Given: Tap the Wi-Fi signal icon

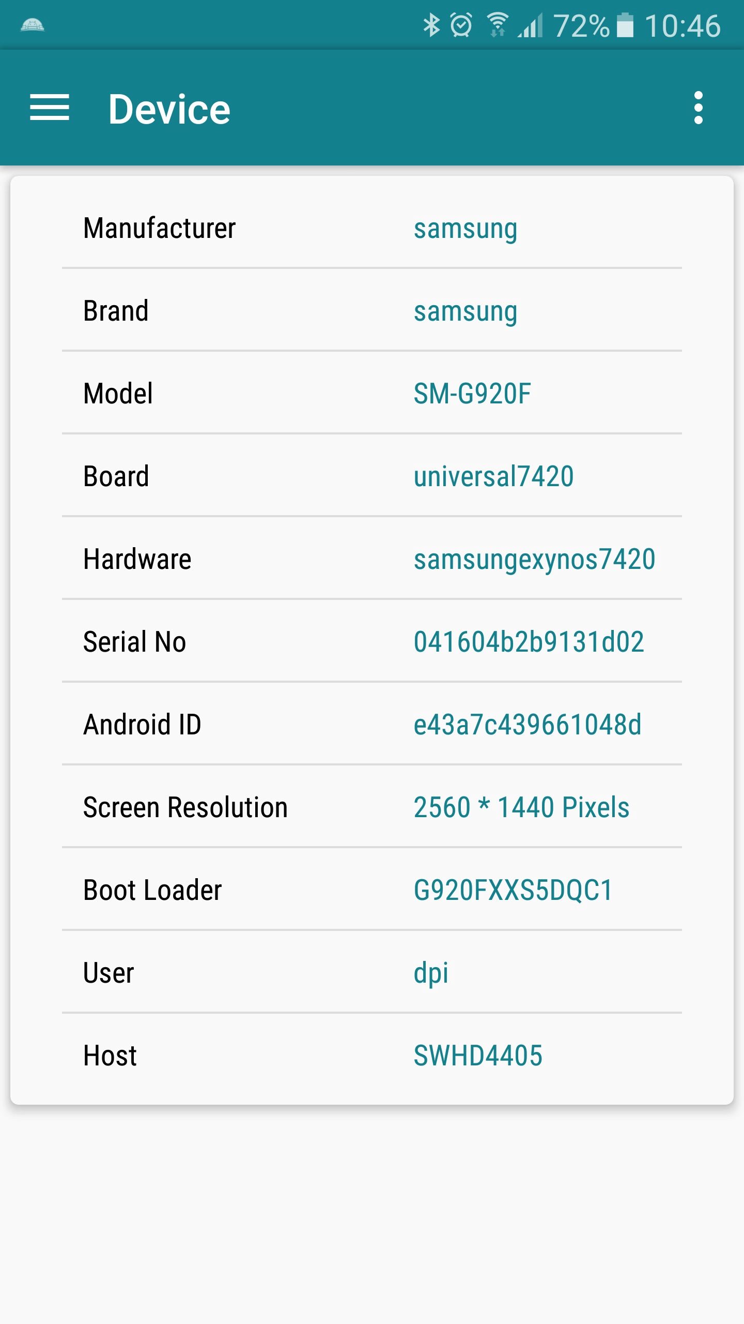Looking at the screenshot, I should tap(498, 25).
